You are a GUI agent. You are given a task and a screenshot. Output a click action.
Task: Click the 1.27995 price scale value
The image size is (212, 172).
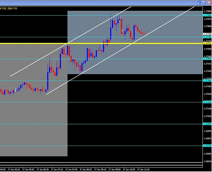(x=208, y=11)
